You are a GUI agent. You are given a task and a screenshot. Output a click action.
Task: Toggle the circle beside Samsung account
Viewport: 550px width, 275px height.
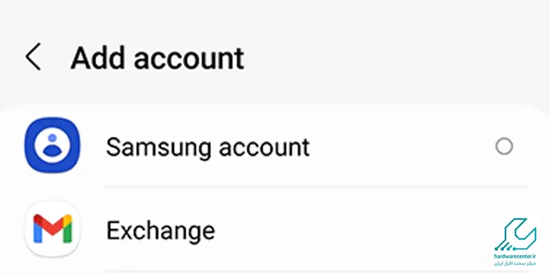click(504, 146)
